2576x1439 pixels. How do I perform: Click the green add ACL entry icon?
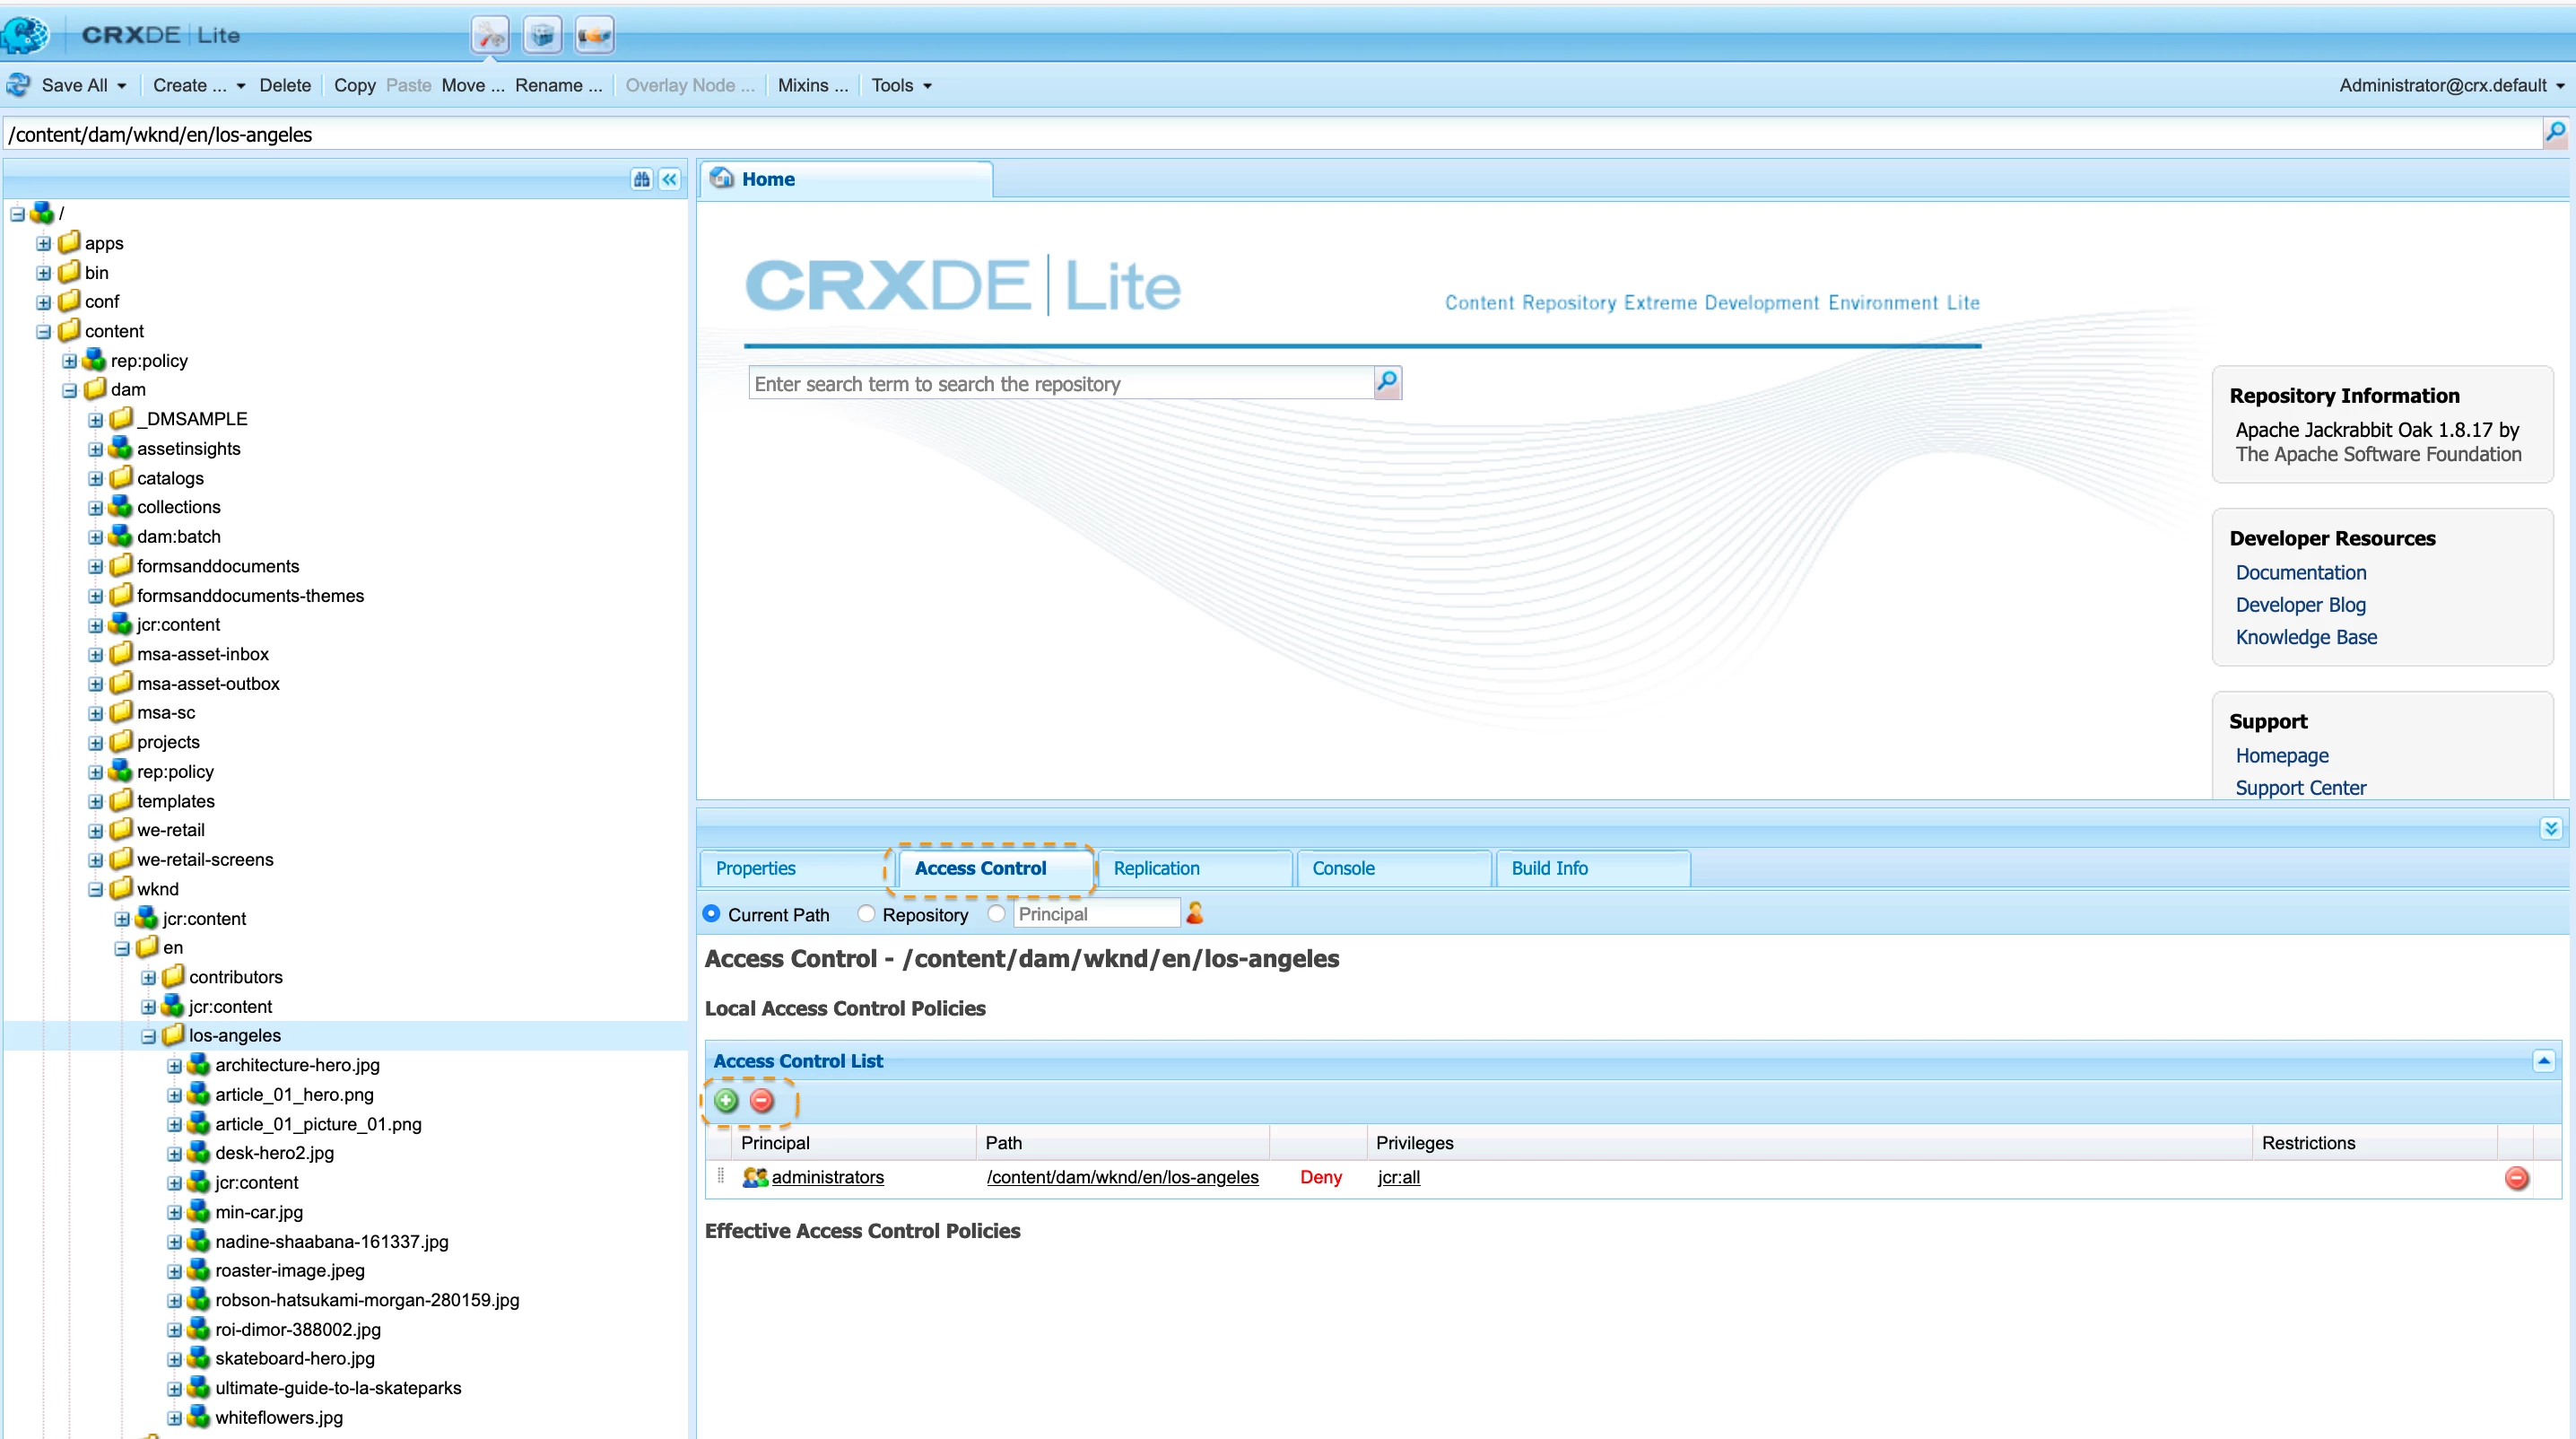click(726, 1101)
